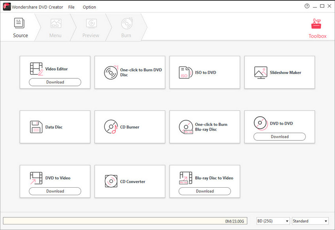Screen dimensions: 335x230
Task: Change the BD (25G) disc type
Action: 273,221
